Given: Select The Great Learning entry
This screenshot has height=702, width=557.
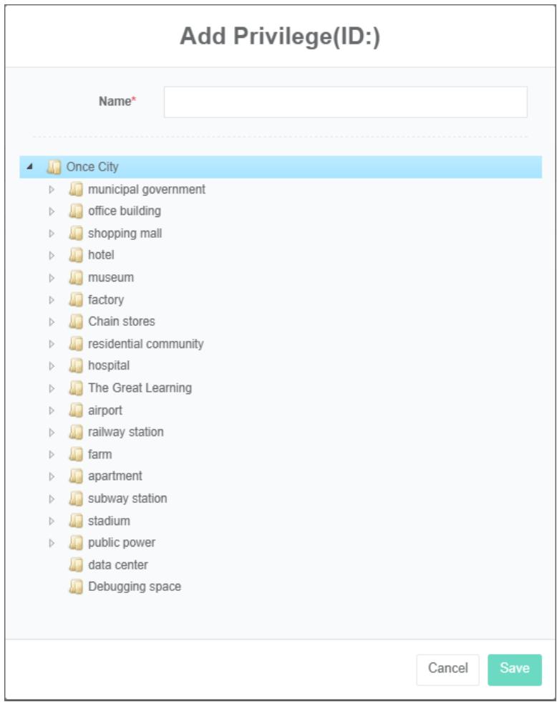Looking at the screenshot, I should point(140,388).
